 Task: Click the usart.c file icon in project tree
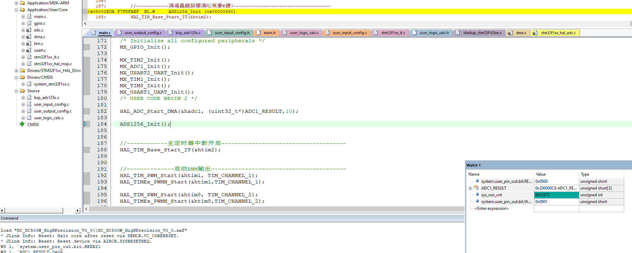point(29,50)
